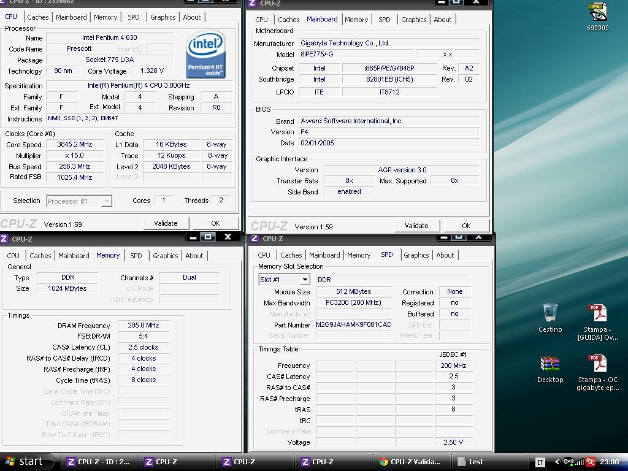Open Caches tab in Mainboard window

coord(288,20)
